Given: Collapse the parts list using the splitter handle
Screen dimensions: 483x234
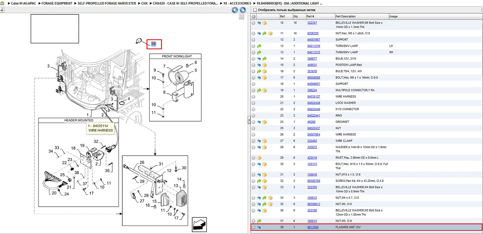Looking at the screenshot, I should click(249, 120).
